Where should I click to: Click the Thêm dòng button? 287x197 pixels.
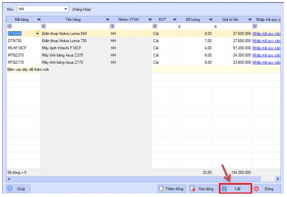172,189
